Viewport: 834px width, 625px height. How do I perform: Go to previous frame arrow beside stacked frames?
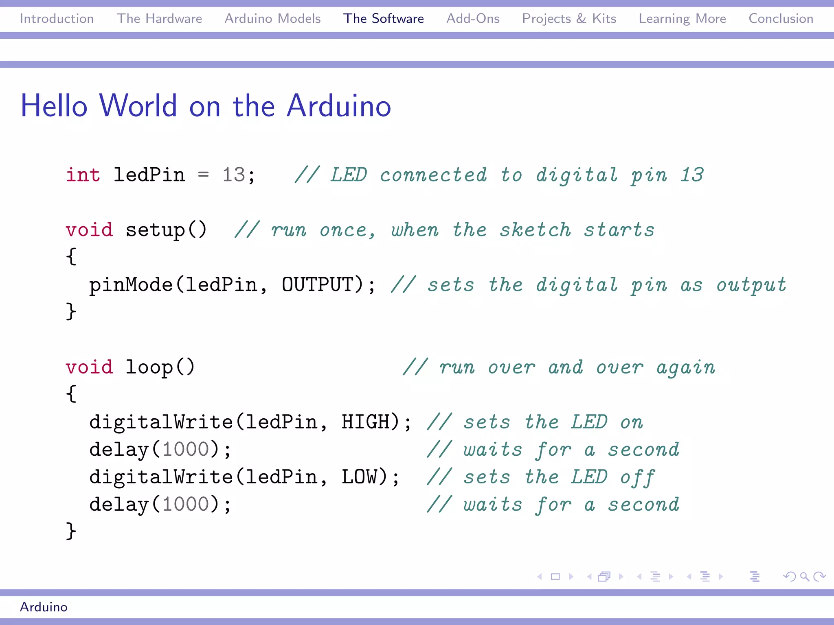click(x=589, y=577)
